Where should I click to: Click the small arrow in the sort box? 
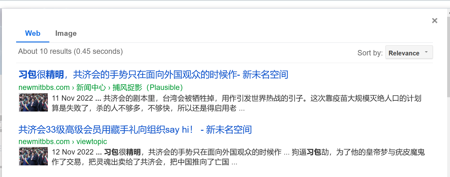(426, 52)
